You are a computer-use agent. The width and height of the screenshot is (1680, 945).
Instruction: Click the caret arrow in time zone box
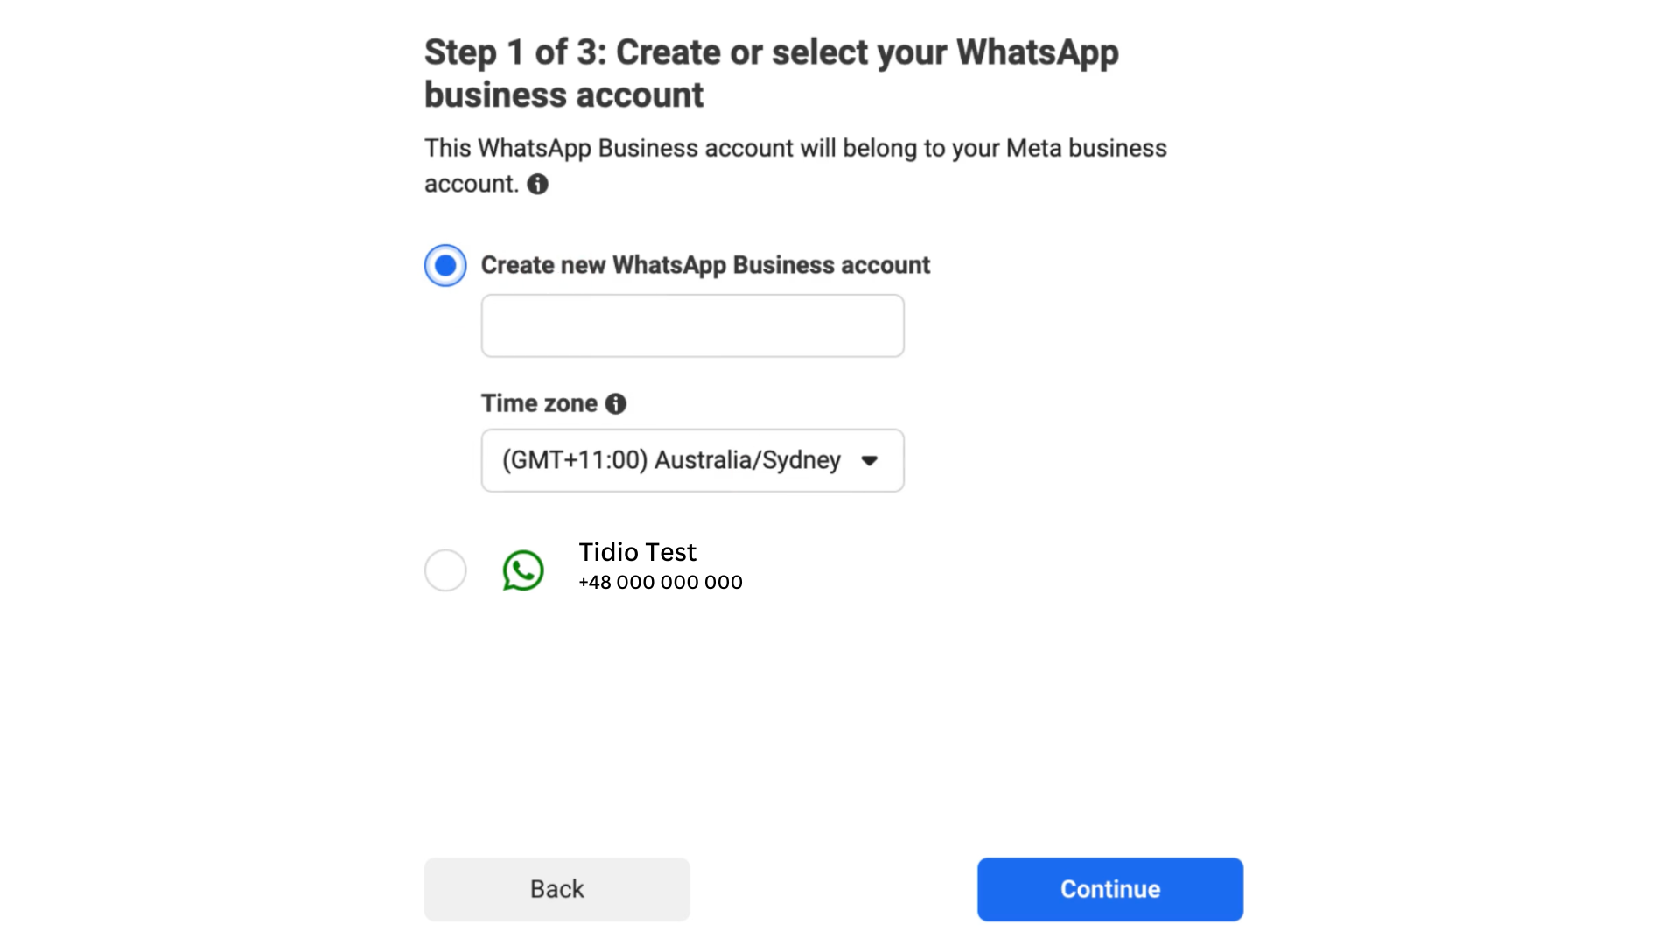869,461
